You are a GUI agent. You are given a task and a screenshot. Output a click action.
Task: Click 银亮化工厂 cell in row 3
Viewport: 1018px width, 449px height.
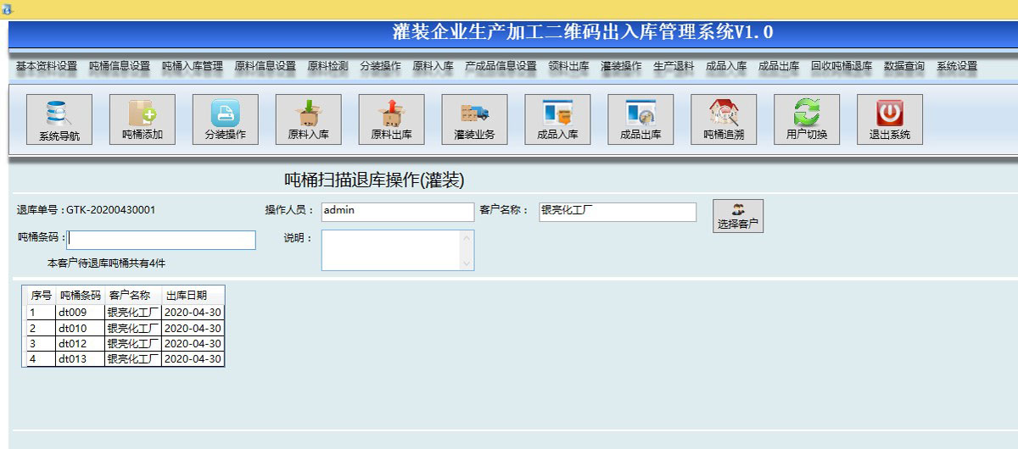[x=132, y=343]
